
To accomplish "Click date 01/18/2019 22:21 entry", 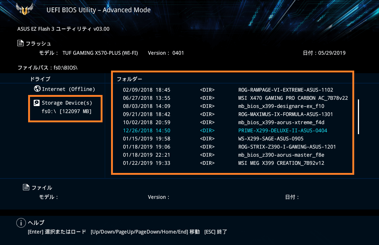I will pos(147,155).
